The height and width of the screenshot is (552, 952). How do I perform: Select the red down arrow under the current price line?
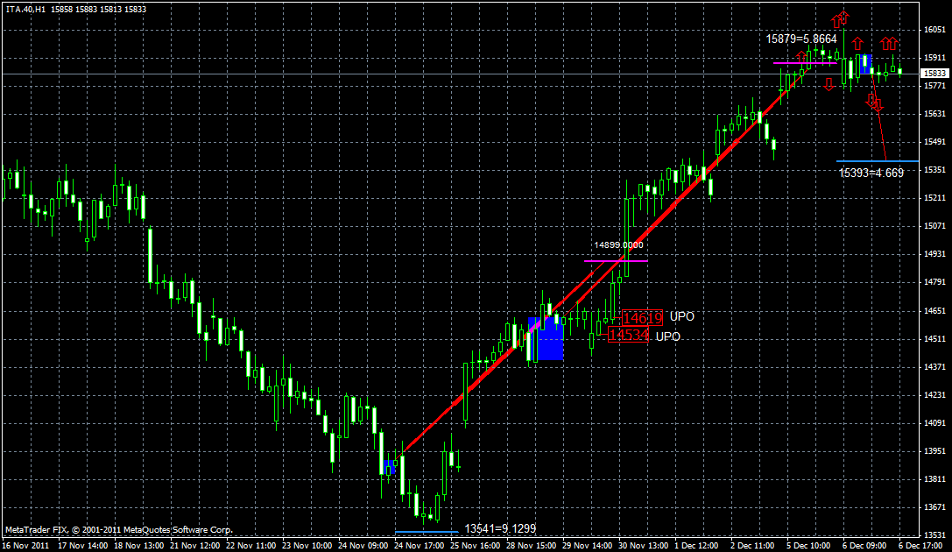click(x=829, y=83)
